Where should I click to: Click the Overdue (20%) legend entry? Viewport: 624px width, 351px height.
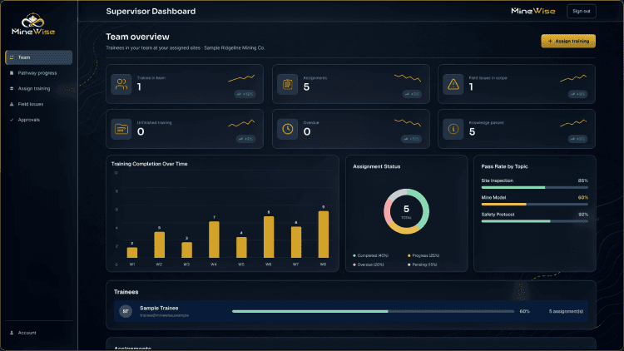[369, 264]
